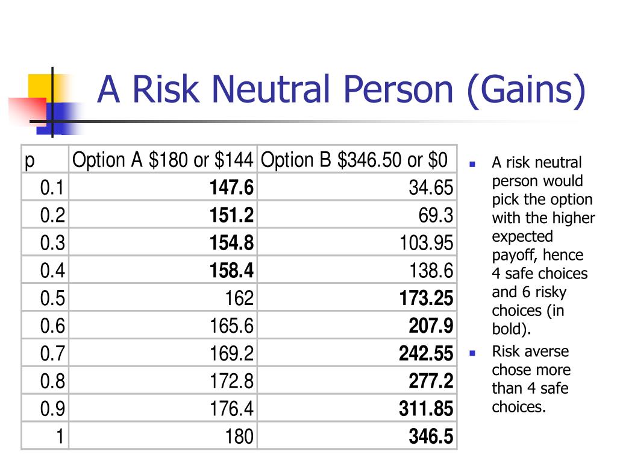Image resolution: width=617 pixels, height=463 pixels.
Task: Click the 'Option B $346.50 or $0' header
Action: click(x=357, y=159)
